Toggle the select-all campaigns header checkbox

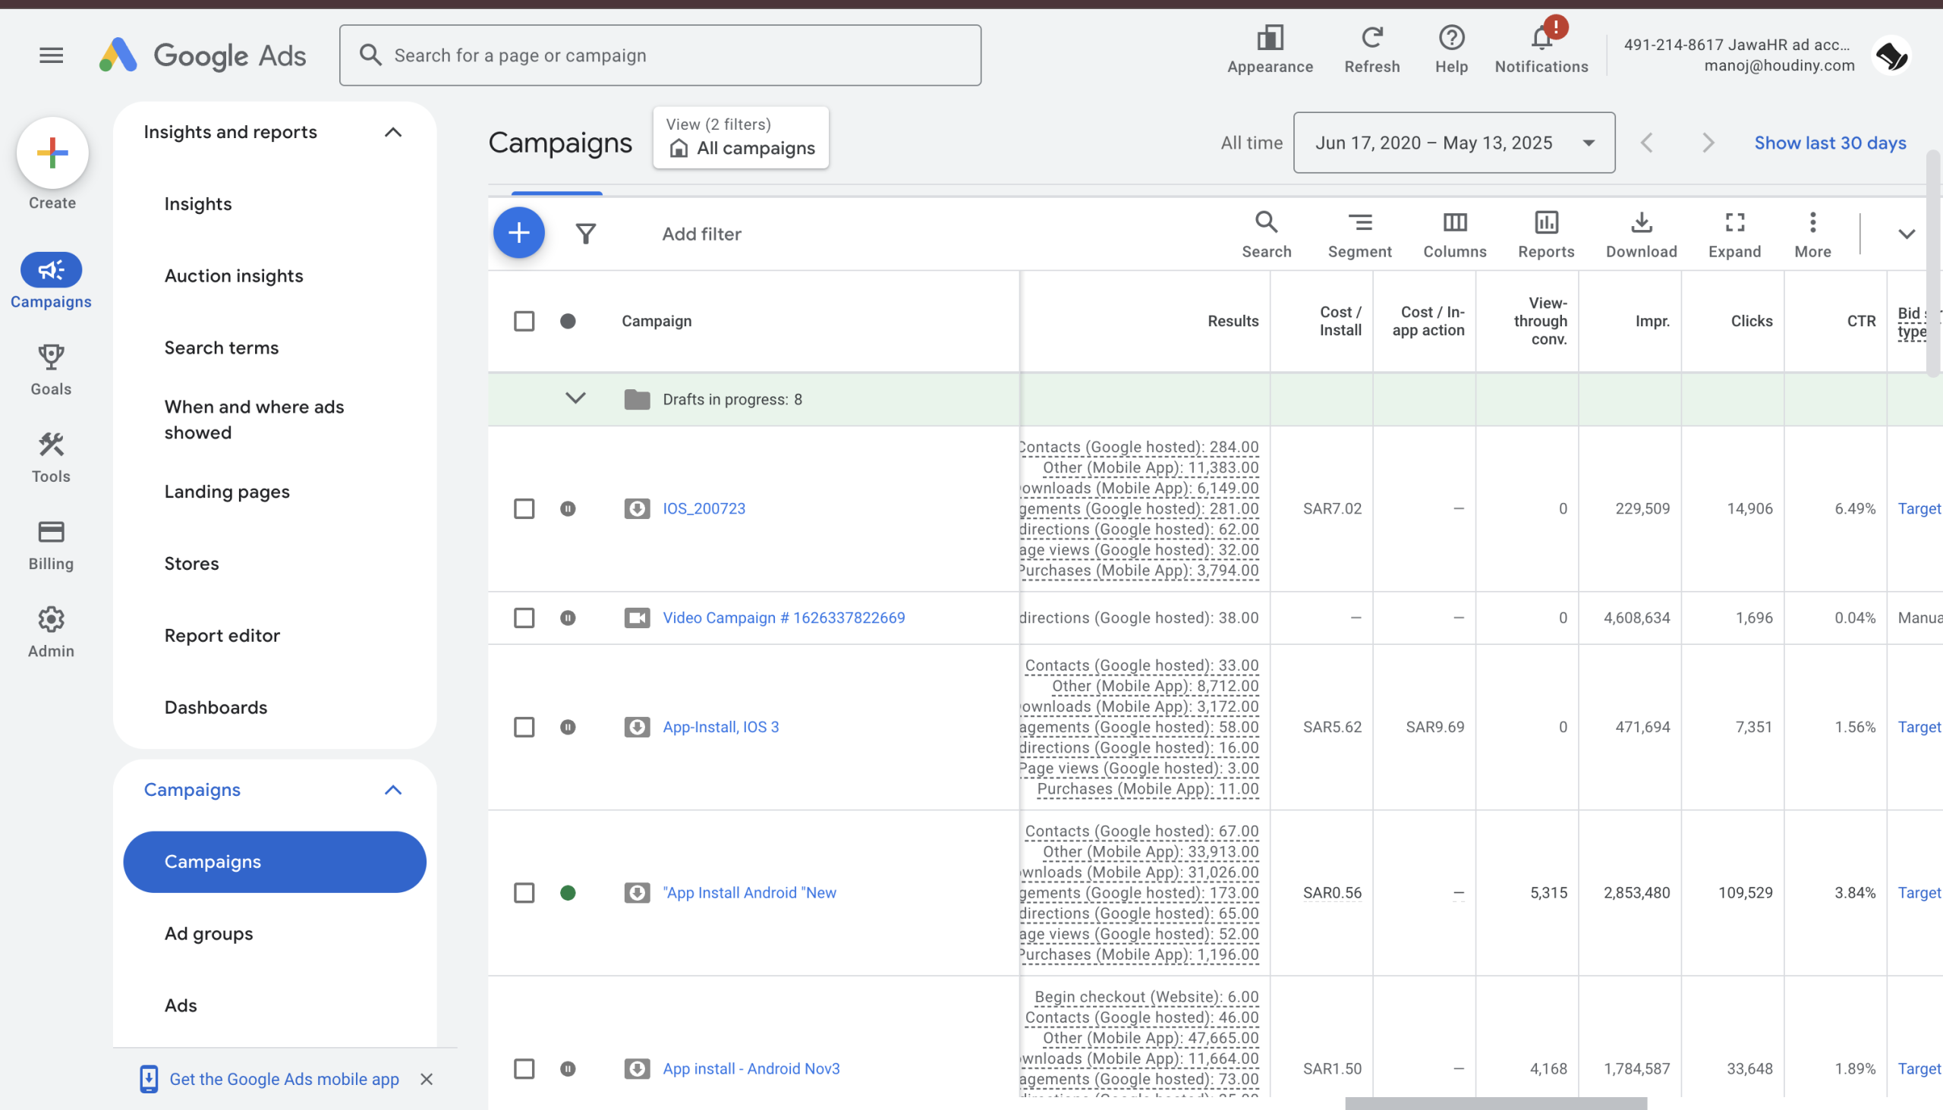pos(524,321)
